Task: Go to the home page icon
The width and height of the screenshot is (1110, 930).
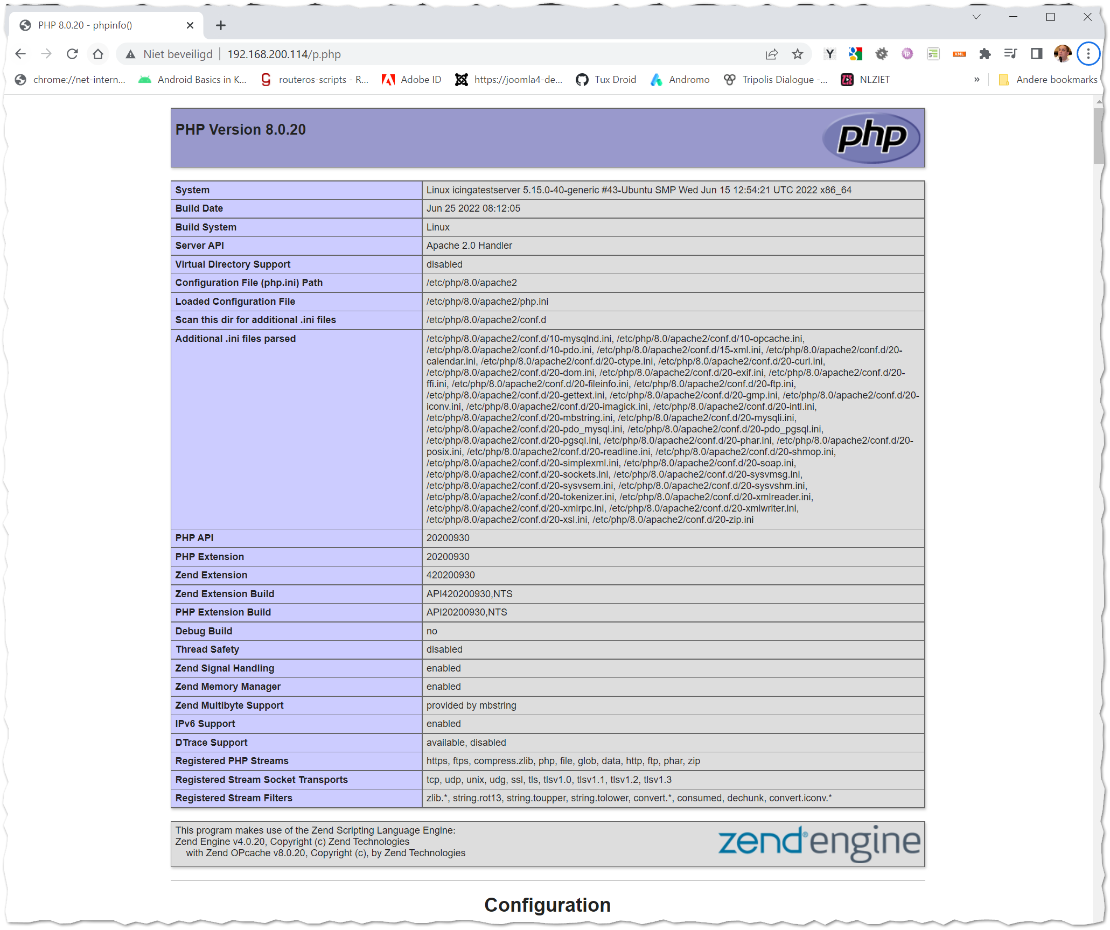Action: pyautogui.click(x=98, y=54)
